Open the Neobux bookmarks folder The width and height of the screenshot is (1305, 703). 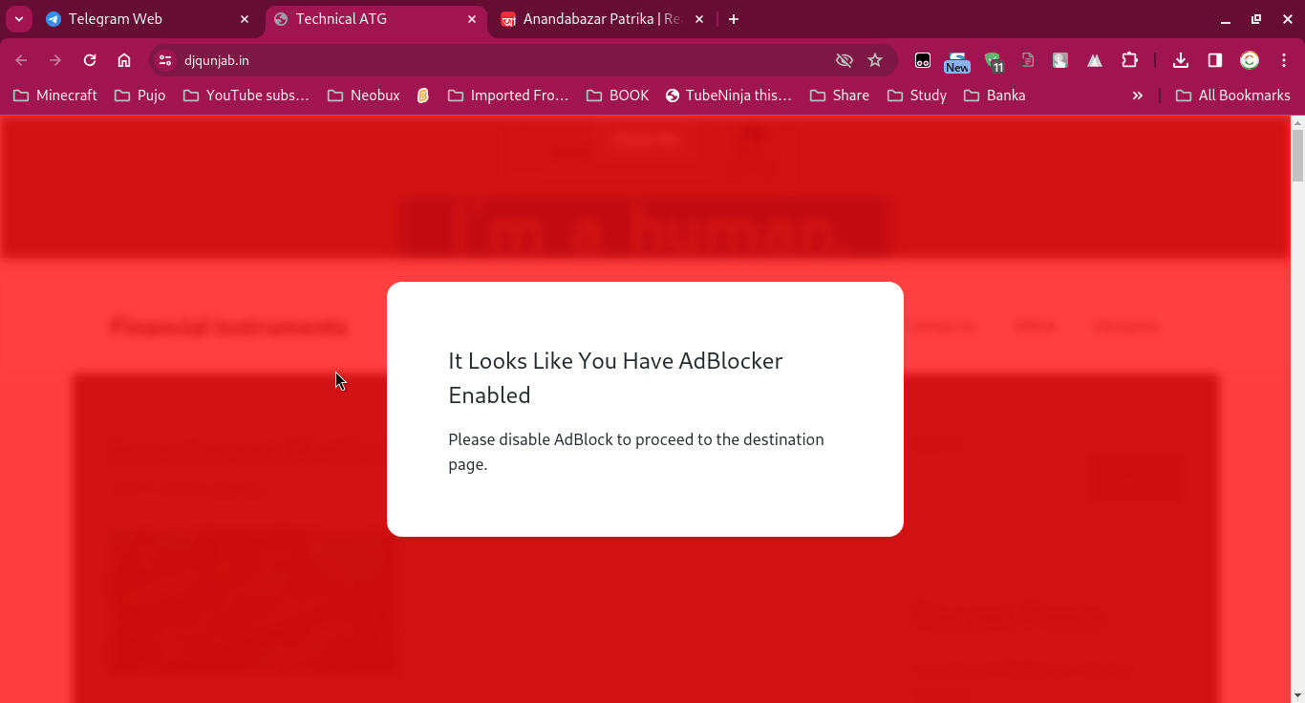point(363,96)
